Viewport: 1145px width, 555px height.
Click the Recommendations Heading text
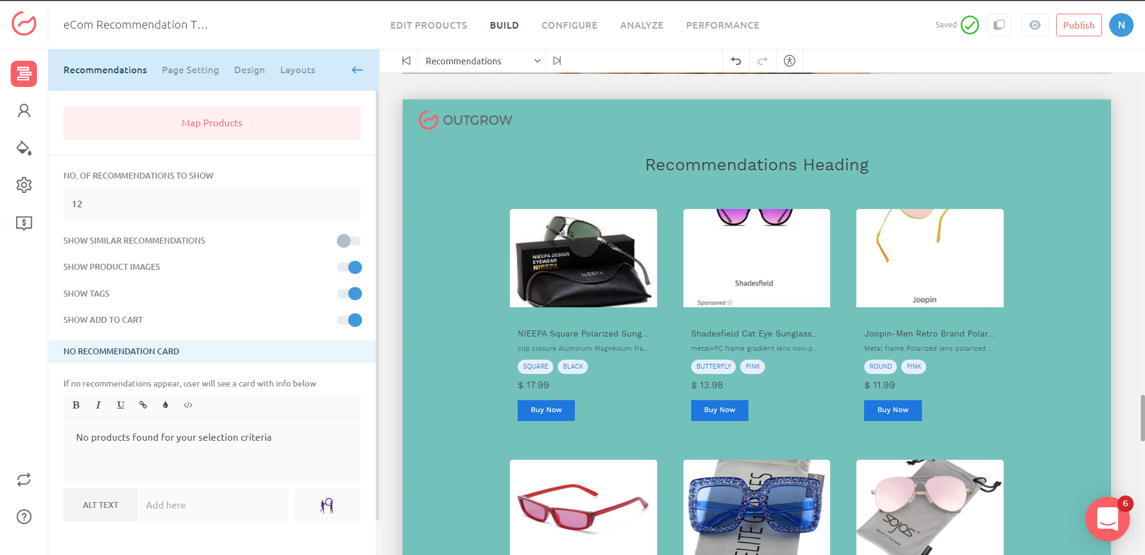(x=757, y=165)
